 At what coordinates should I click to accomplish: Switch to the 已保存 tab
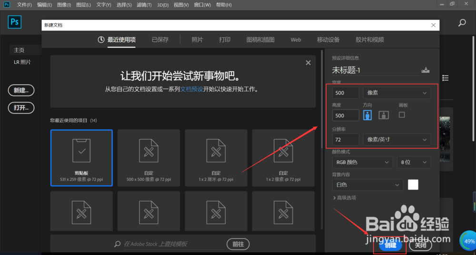coord(160,40)
